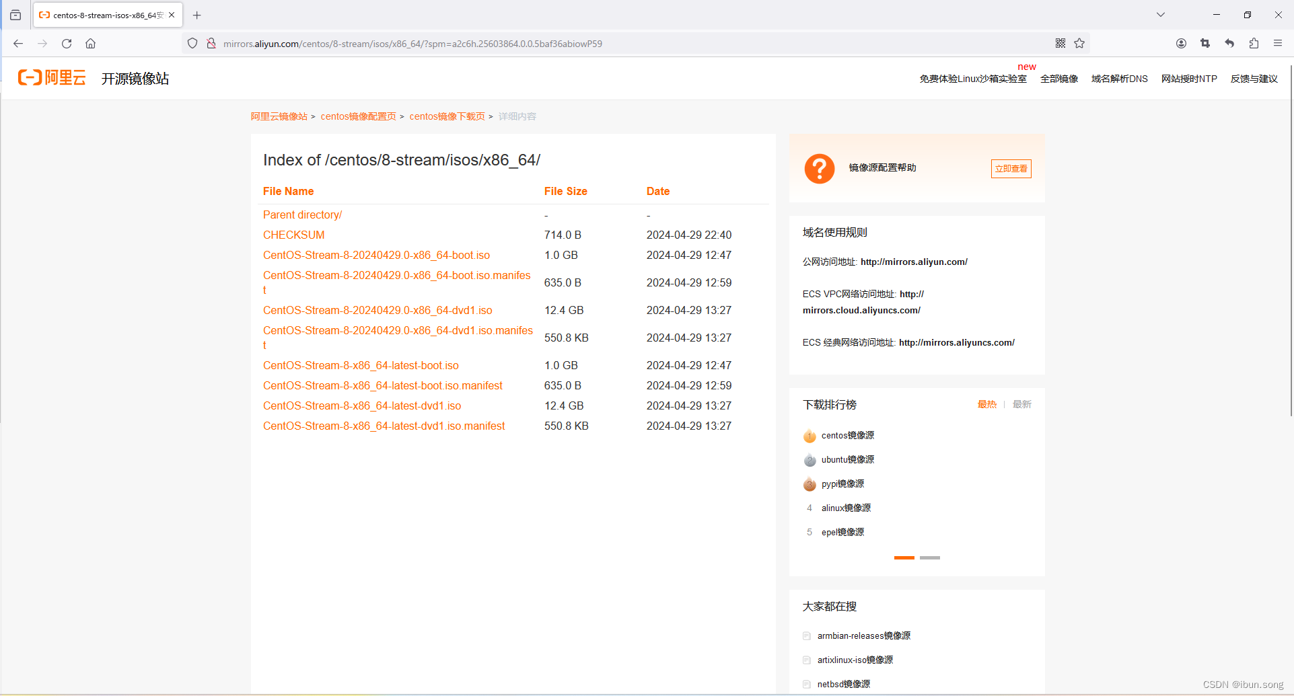Open http://mirrors.aliyuncs.com/ address link

(956, 343)
